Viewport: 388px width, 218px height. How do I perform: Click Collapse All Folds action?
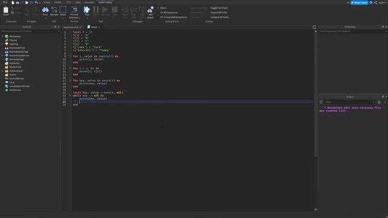point(219,17)
